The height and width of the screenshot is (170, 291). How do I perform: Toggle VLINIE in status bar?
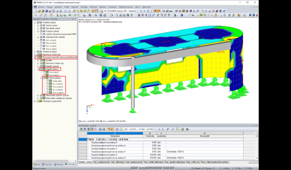(166, 168)
